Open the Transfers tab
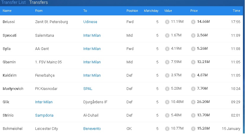The width and height of the screenshot is (245, 137). (38, 2)
